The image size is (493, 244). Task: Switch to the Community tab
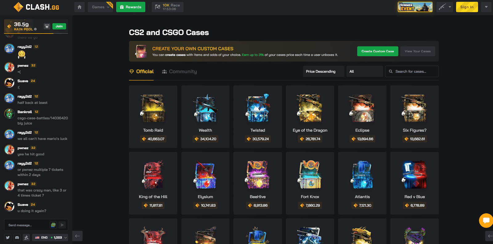tap(179, 71)
